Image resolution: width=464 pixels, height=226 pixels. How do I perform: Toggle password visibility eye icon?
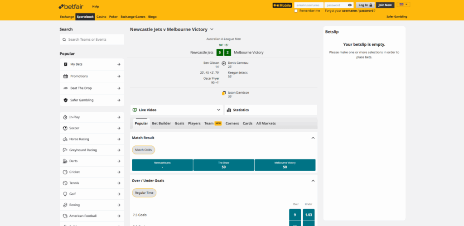click(350, 5)
